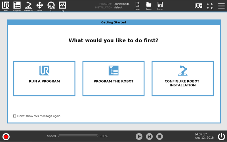The height and width of the screenshot is (142, 227).
Task: Click the step forward button
Action: click(149, 137)
